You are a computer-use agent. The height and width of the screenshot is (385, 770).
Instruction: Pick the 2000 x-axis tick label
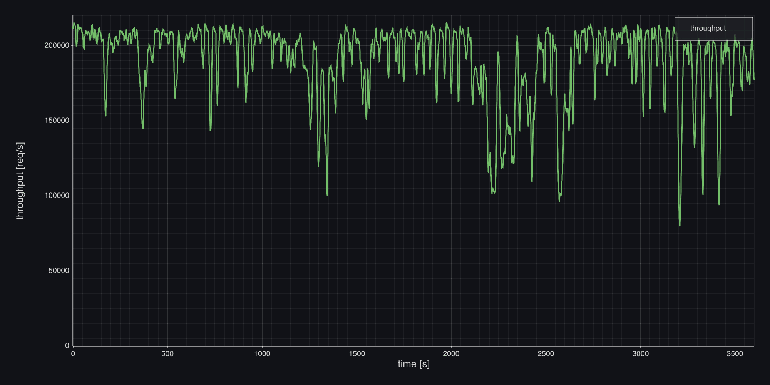pos(451,354)
